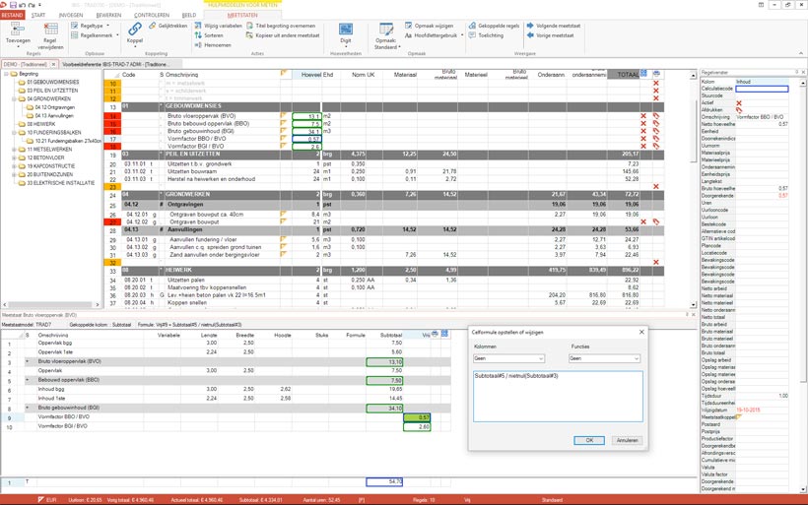Click the Koppel chain-link icon
The width and height of the screenshot is (808, 505).
pyautogui.click(x=135, y=30)
